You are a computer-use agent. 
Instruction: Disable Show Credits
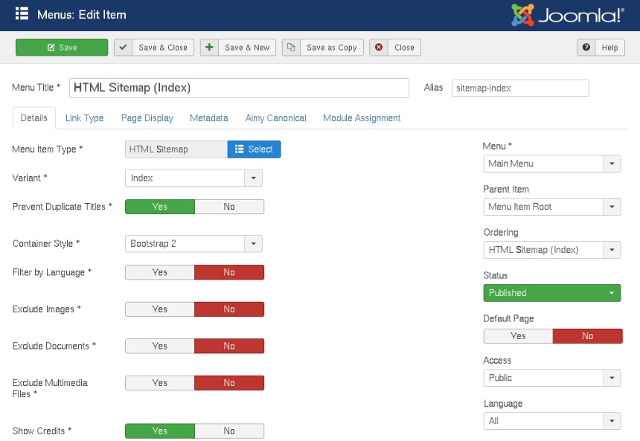point(229,431)
